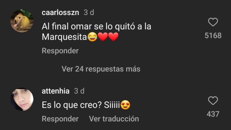Visit the caarlosszn username profile
Image resolution: width=231 pixels, height=130 pixels.
point(60,12)
